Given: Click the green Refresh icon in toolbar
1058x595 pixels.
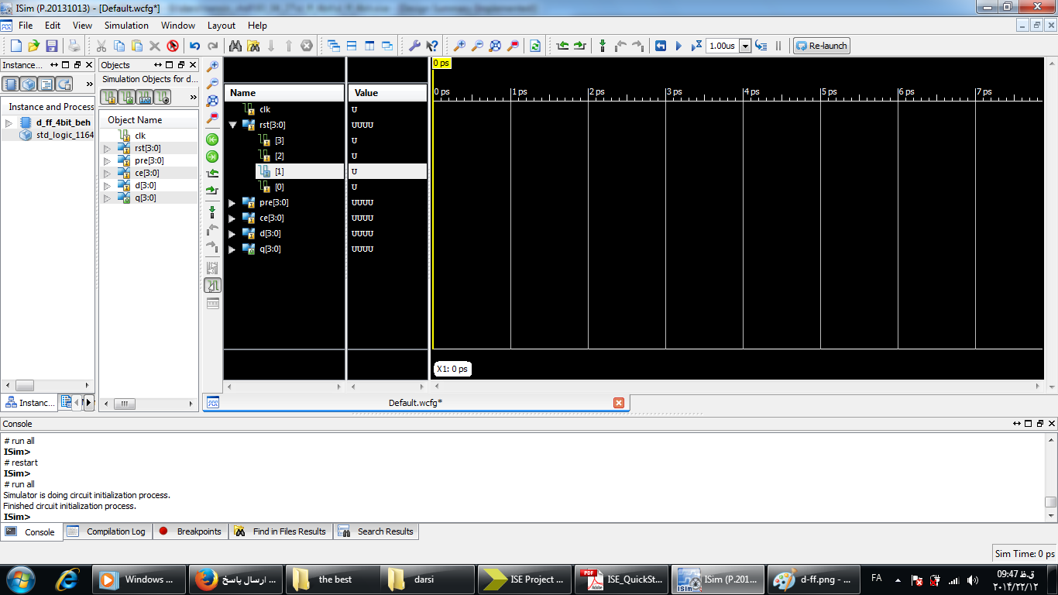Looking at the screenshot, I should [535, 46].
